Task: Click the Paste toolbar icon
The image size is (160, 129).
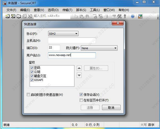Action: 82,16
